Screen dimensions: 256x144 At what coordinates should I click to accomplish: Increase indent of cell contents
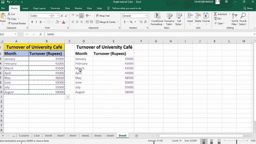pyautogui.click(x=92, y=22)
